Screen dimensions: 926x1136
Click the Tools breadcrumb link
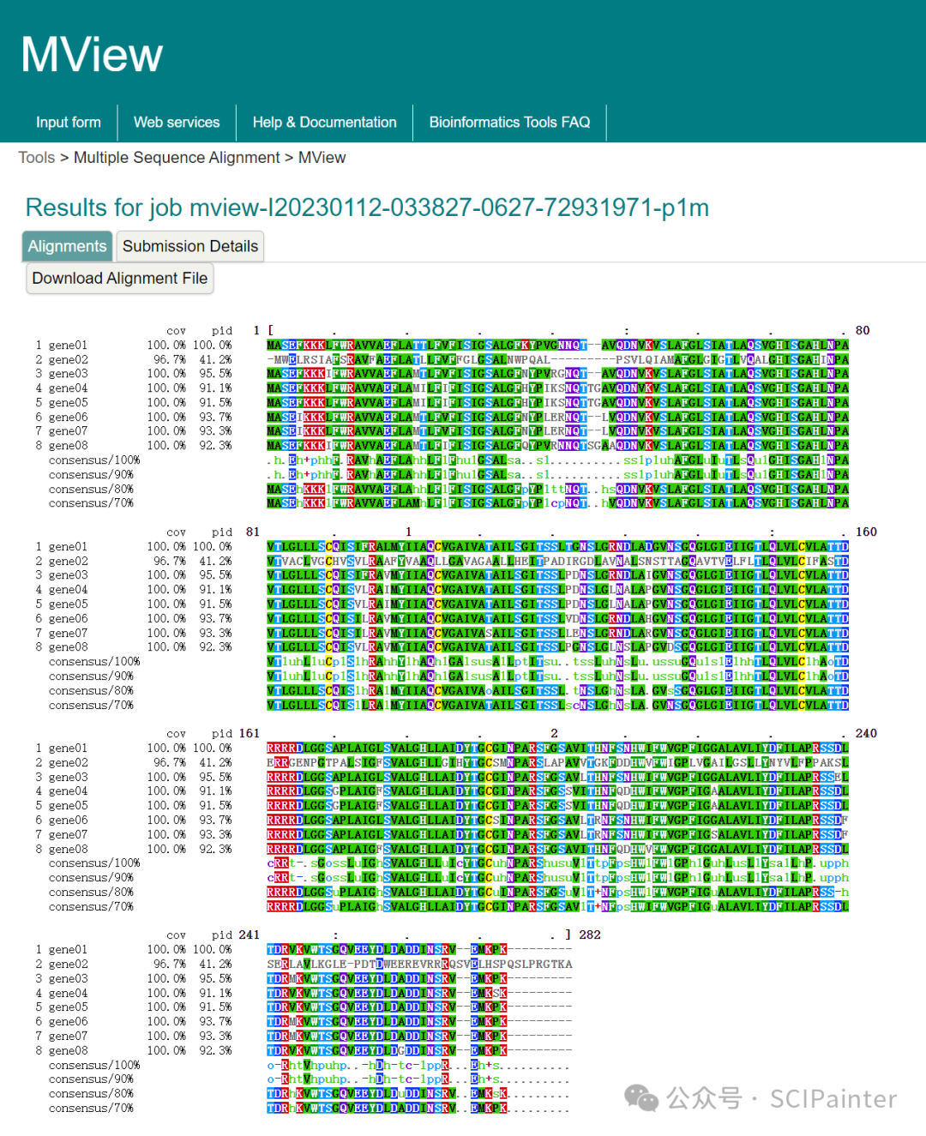click(36, 158)
